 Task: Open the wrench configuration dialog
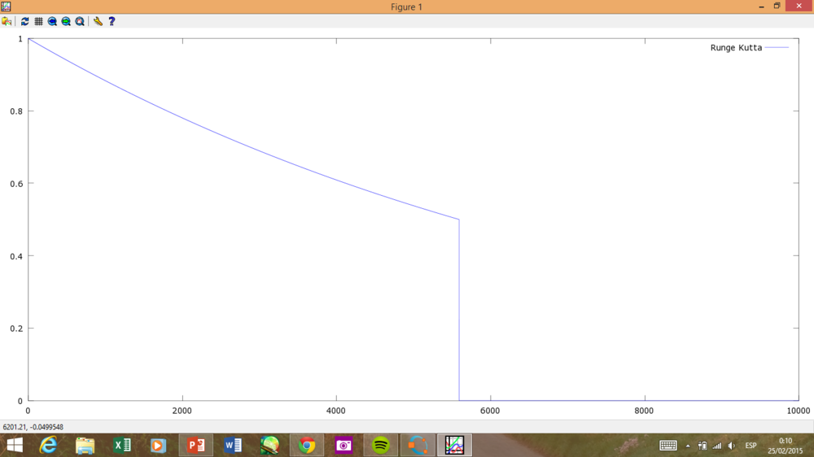pyautogui.click(x=98, y=21)
